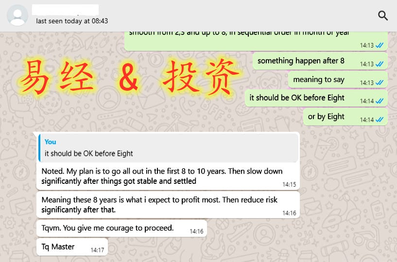Click blue ticks on 'it should be OK before Eight'
Screen dimensions: 397x262
[x=380, y=101]
